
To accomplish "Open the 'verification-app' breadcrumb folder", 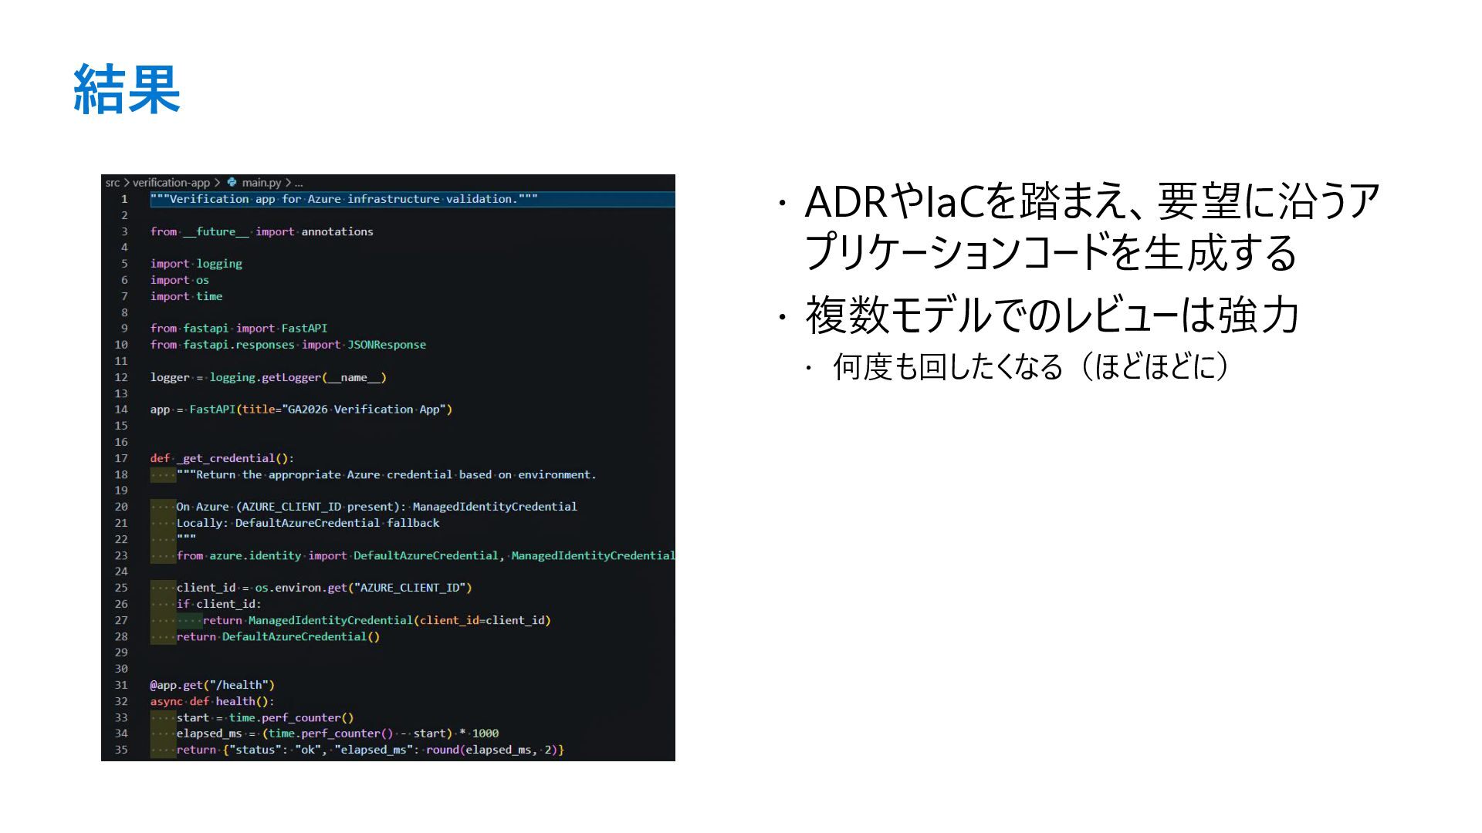I will (171, 183).
